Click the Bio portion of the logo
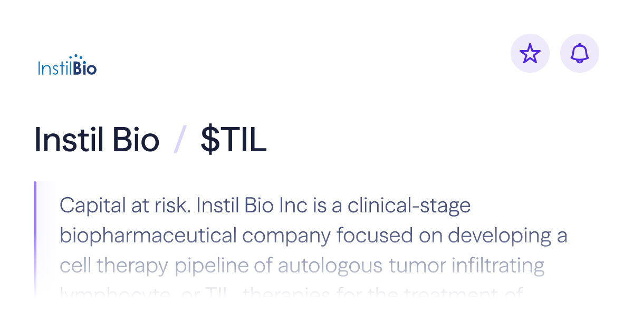The height and width of the screenshot is (332, 633). click(x=85, y=67)
